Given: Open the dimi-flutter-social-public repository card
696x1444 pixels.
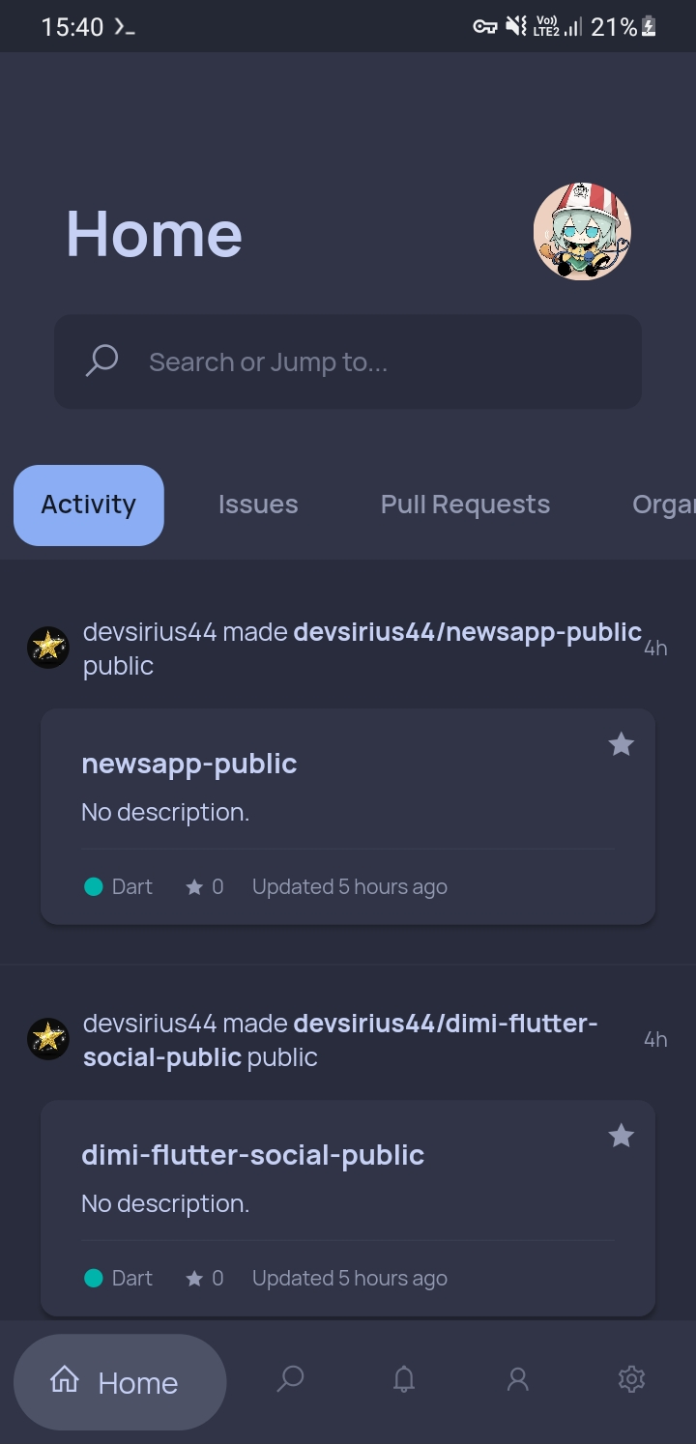Looking at the screenshot, I should 348,1208.
